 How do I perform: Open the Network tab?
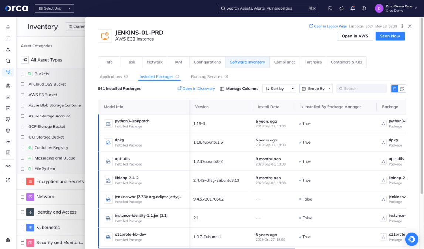(x=155, y=62)
